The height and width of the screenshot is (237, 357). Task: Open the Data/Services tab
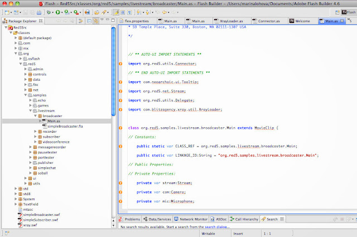157,219
